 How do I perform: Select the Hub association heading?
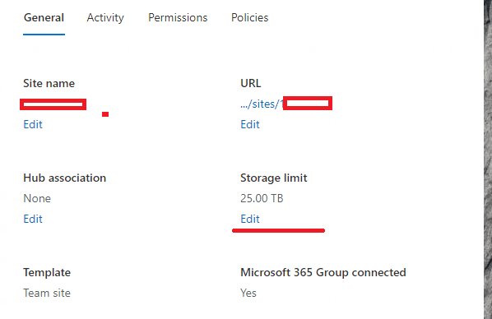coord(65,178)
